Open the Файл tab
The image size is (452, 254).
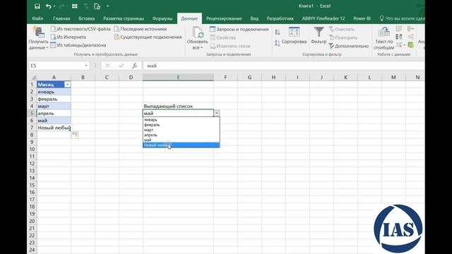tap(37, 18)
